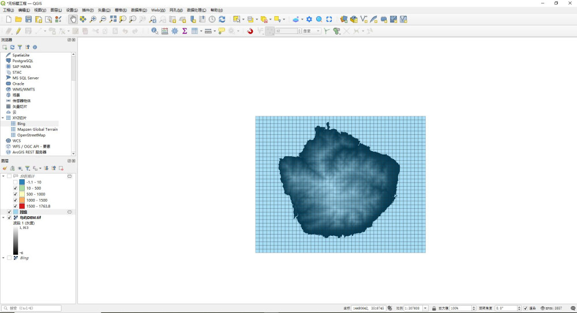Open the processing toolbox gear icon

[x=174, y=31]
